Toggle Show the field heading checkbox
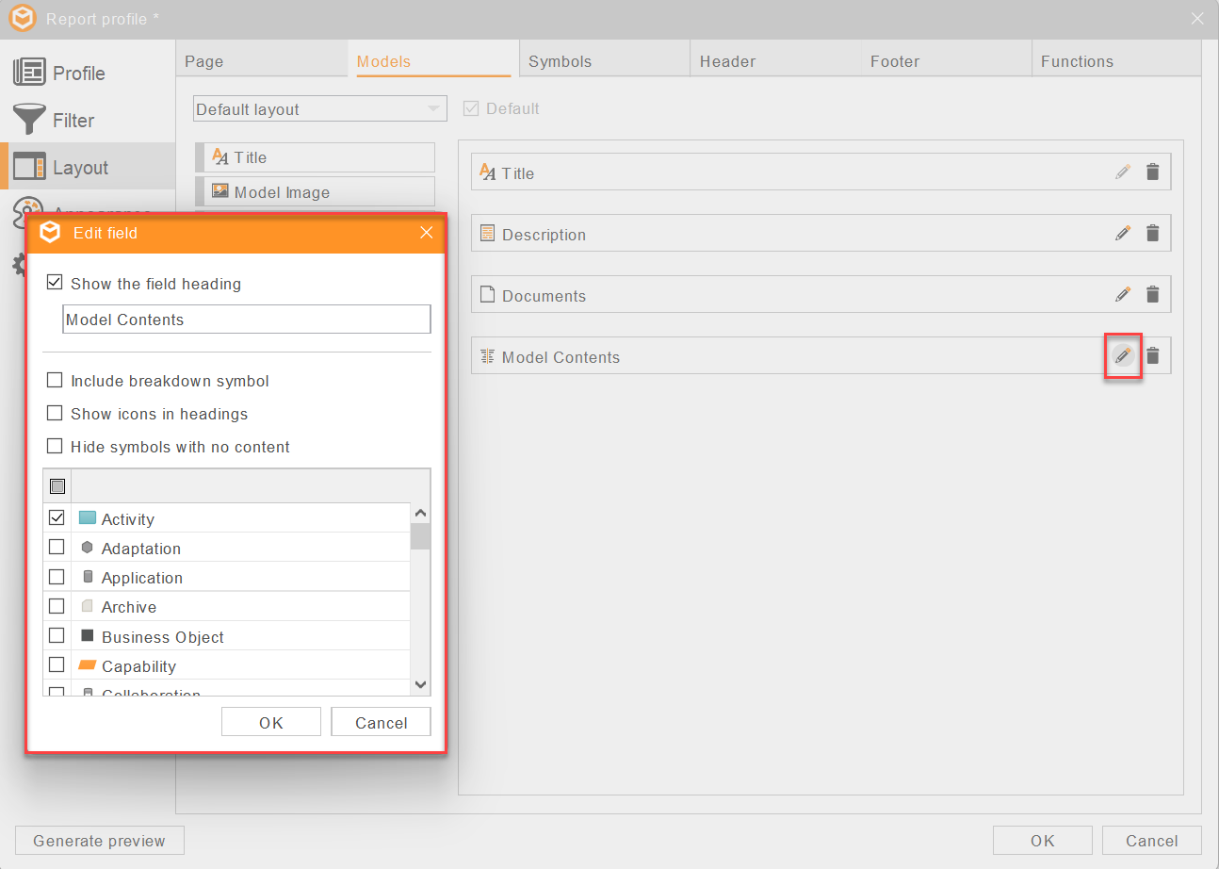This screenshot has width=1219, height=869. tap(55, 283)
